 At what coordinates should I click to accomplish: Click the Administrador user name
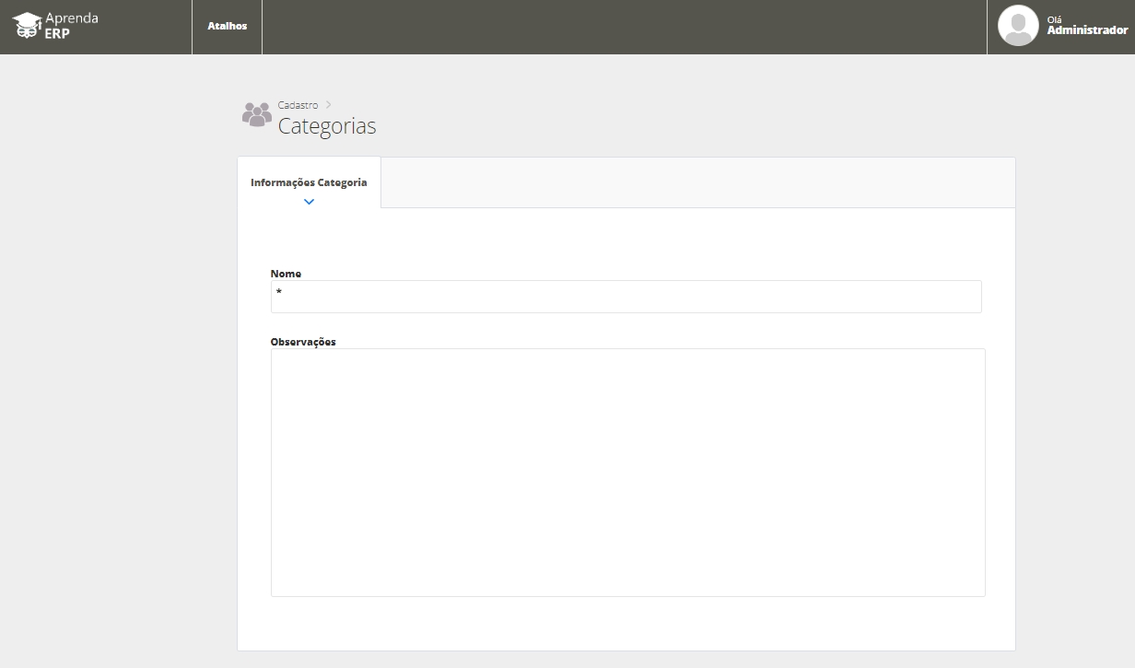pos(1087,30)
